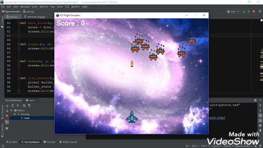The height and width of the screenshot is (148, 263).
Task: Collapse the show_score function fold marker
Action: pyautogui.click(x=19, y=23)
